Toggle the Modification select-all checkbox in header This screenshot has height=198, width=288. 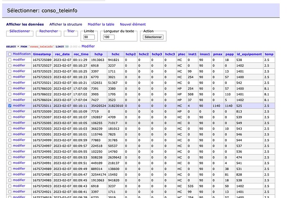pos(10,54)
